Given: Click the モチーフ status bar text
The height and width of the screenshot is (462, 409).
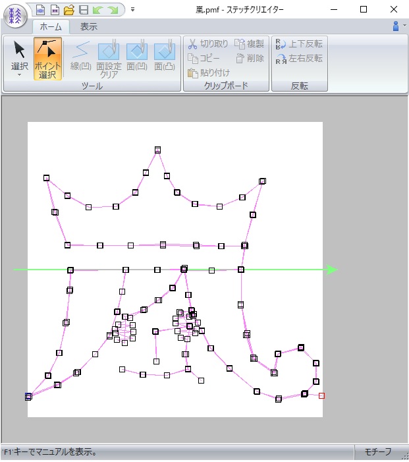Looking at the screenshot, I should (378, 451).
